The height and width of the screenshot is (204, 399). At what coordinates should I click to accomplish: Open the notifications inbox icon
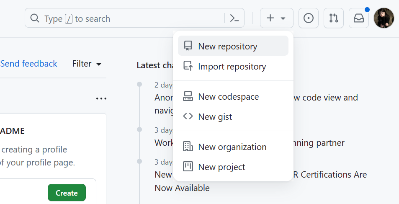(359, 18)
